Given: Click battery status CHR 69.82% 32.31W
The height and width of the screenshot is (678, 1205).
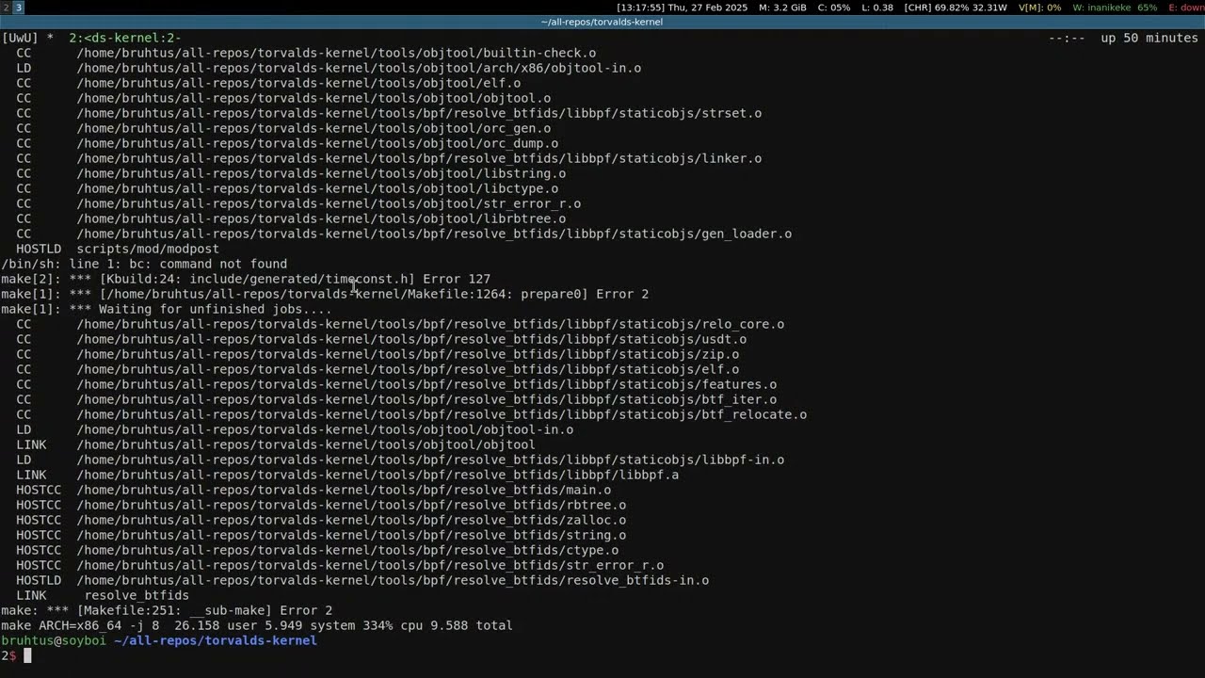Looking at the screenshot, I should (956, 8).
